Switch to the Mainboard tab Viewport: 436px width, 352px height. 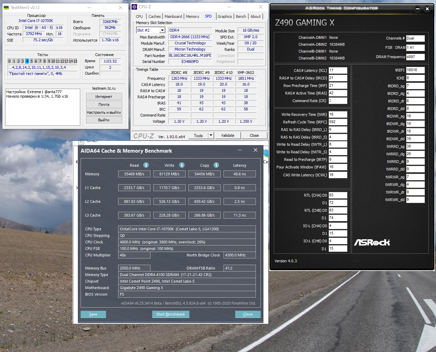pyautogui.click(x=173, y=16)
